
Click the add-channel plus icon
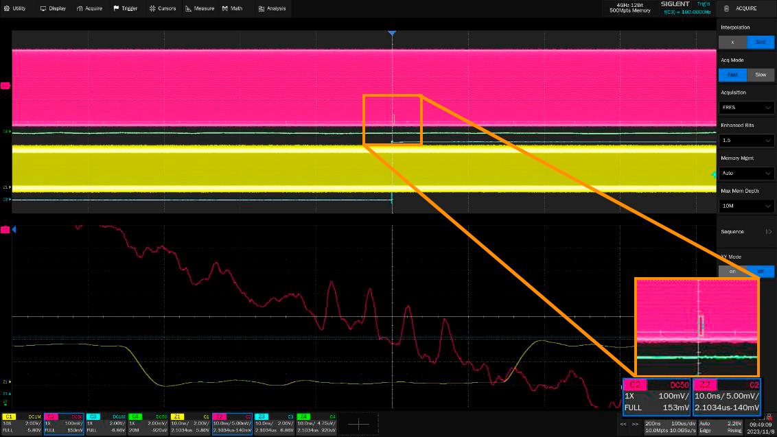(359, 425)
